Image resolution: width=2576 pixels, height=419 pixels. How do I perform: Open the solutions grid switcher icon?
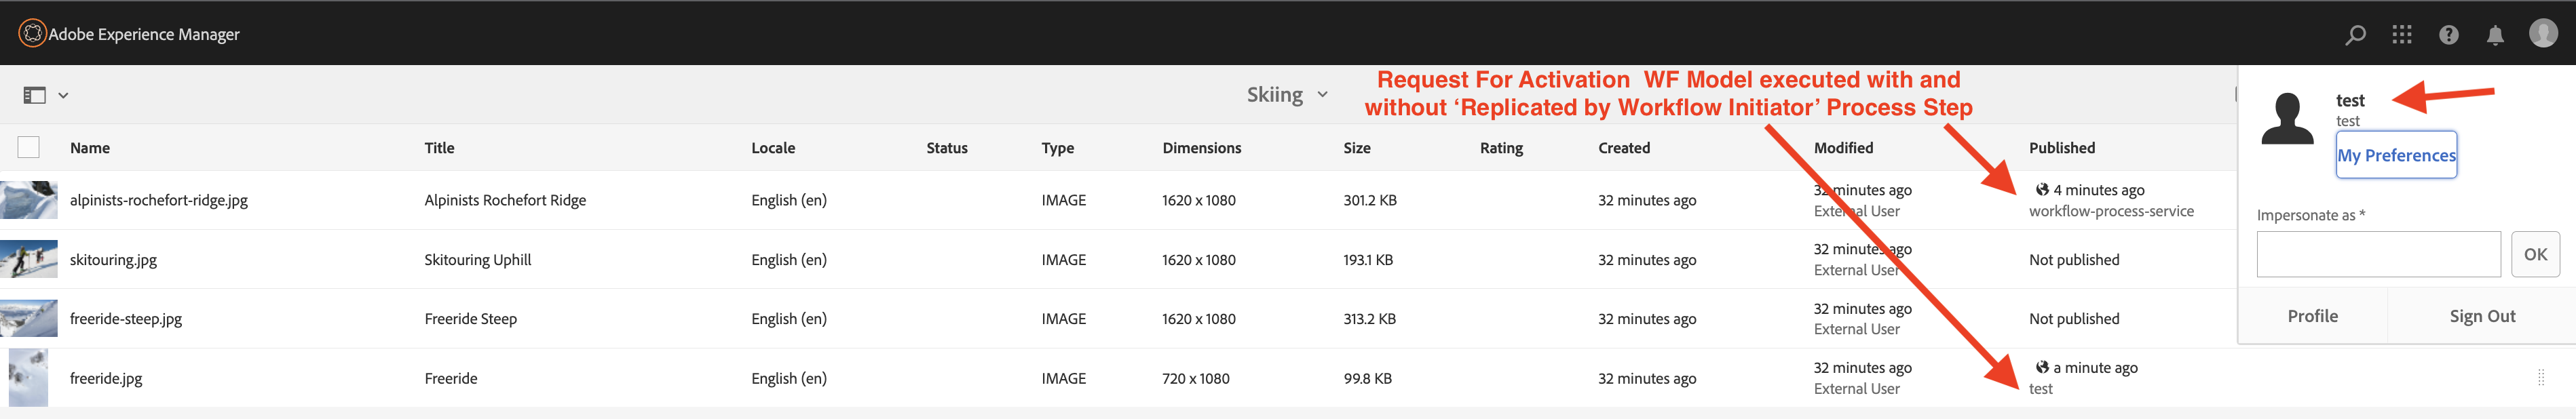coord(2402,35)
